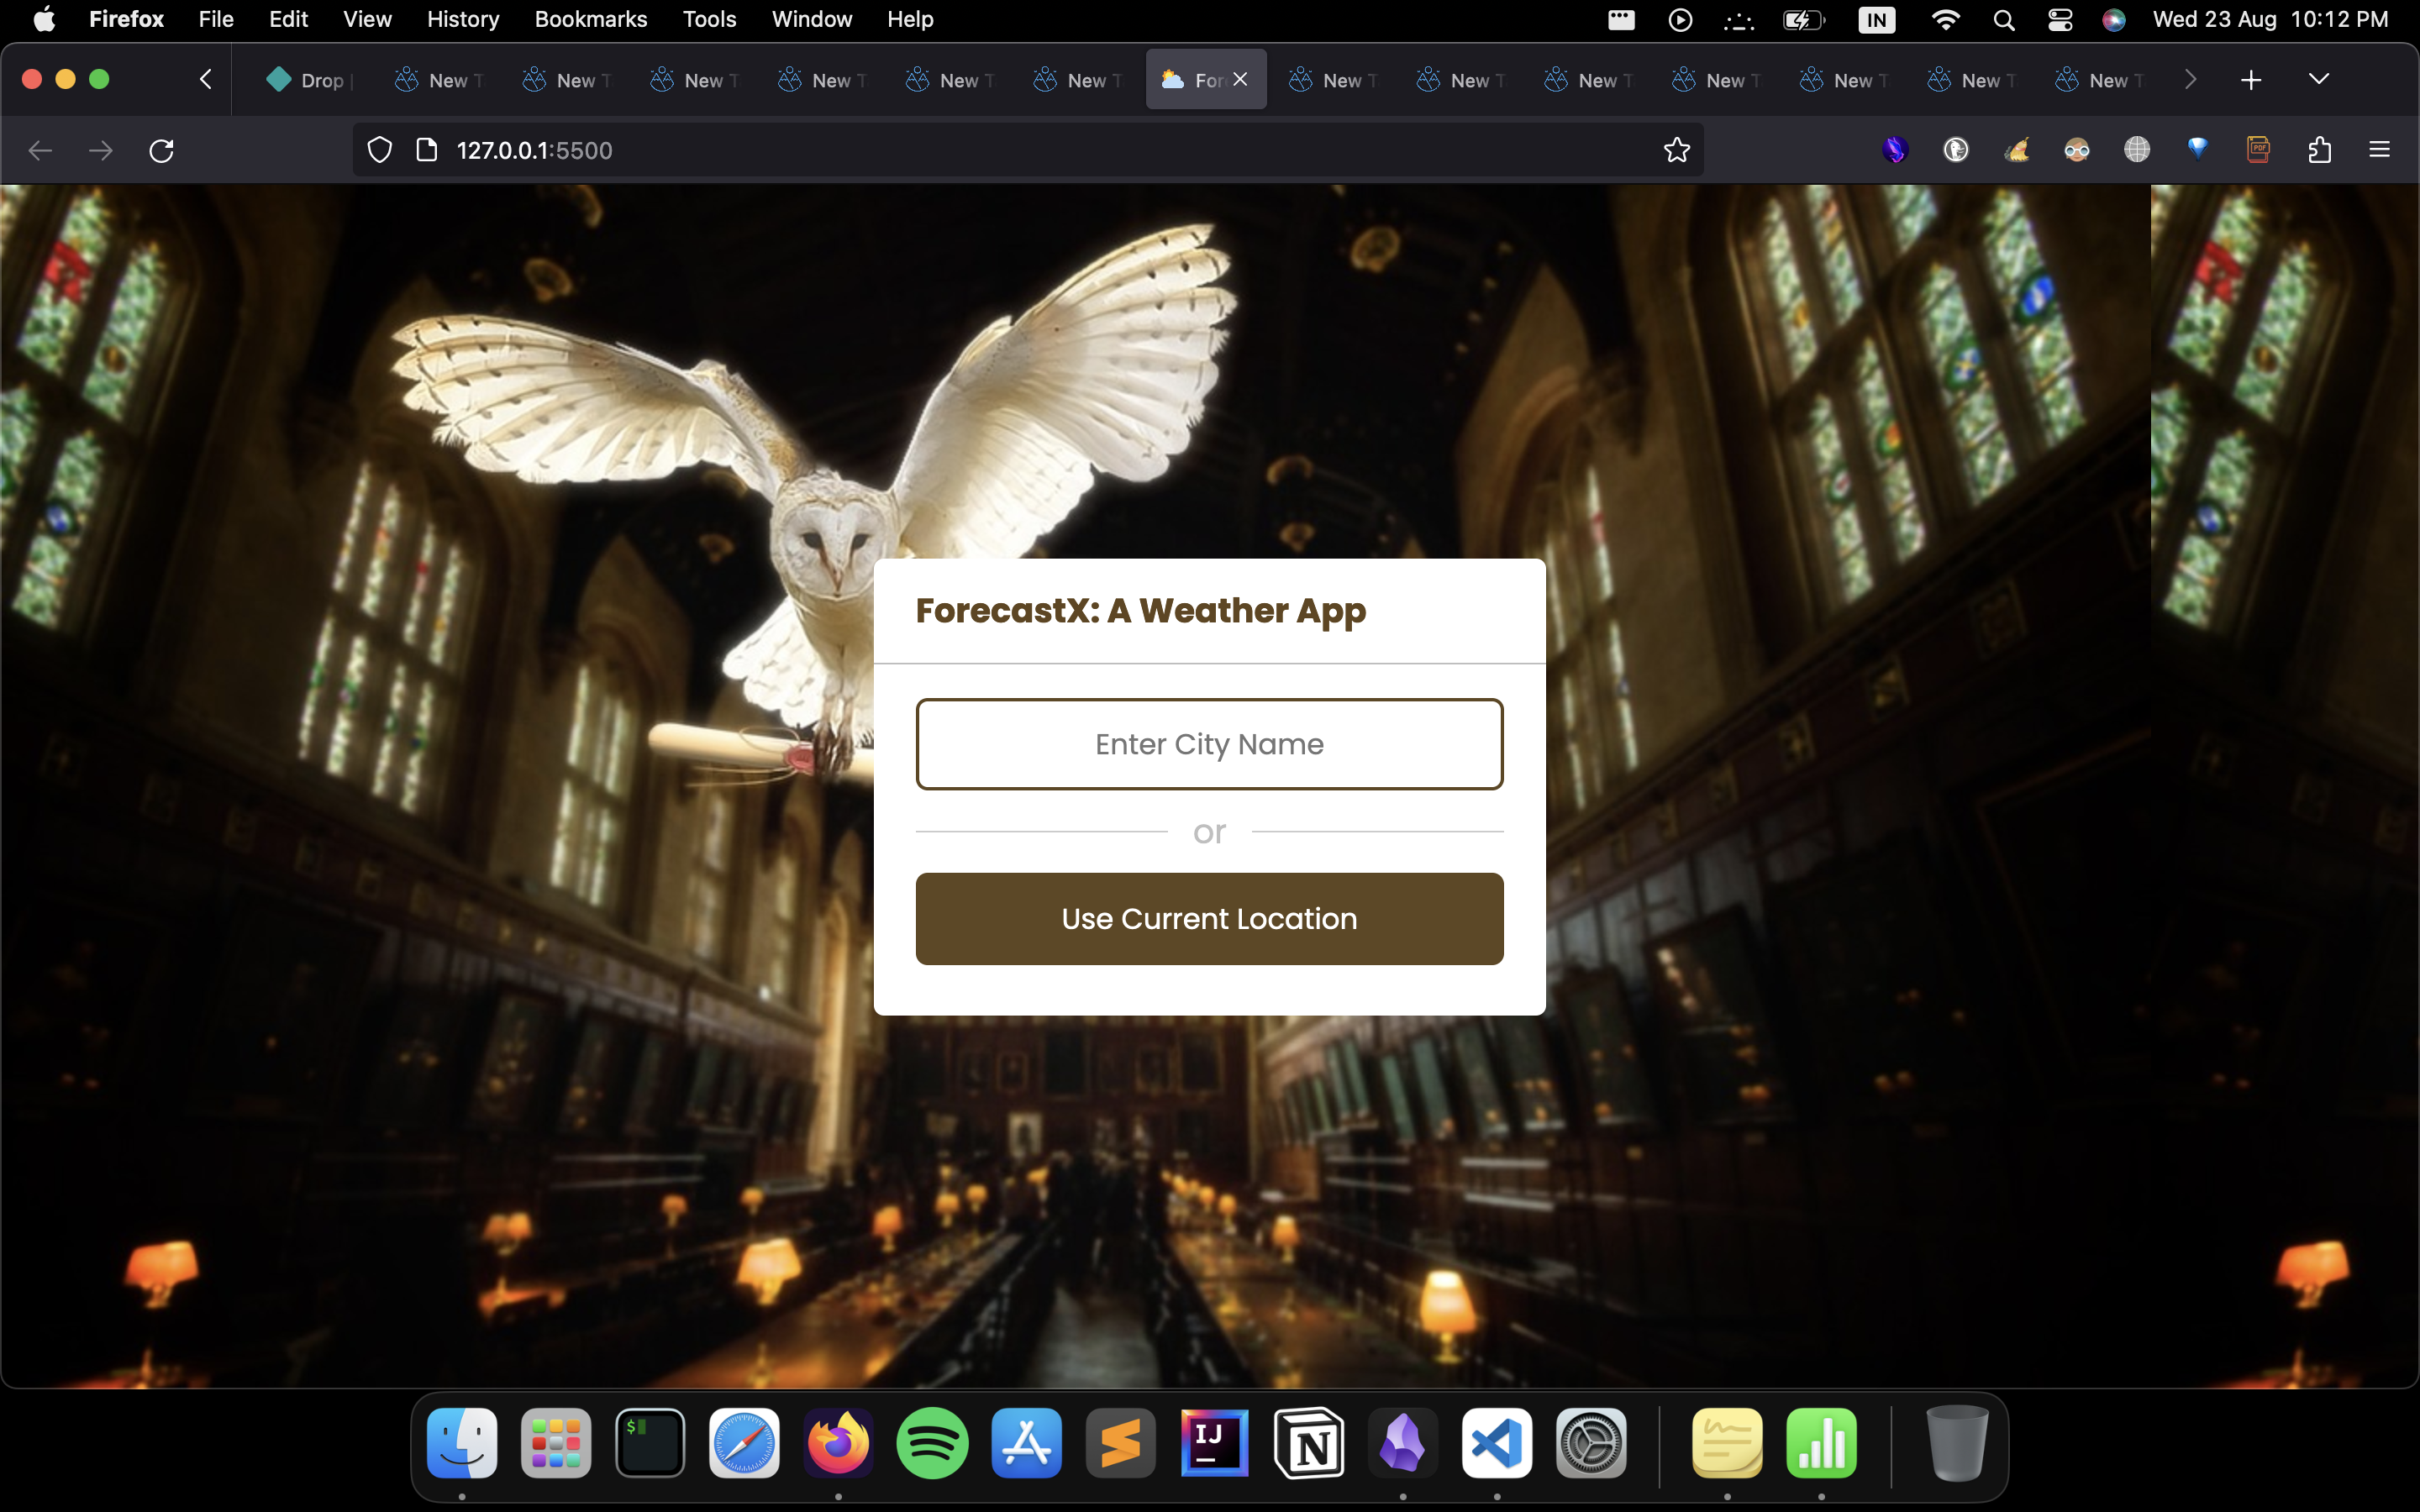
Task: Click Use Current Location button
Action: point(1209,918)
